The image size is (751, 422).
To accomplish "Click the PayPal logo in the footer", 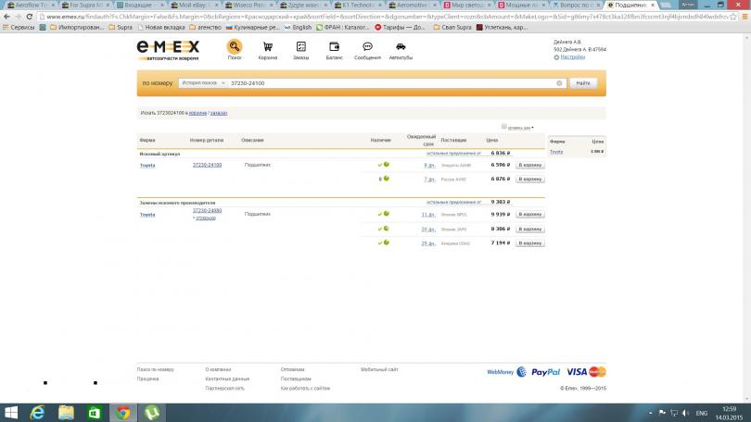I will pyautogui.click(x=545, y=372).
